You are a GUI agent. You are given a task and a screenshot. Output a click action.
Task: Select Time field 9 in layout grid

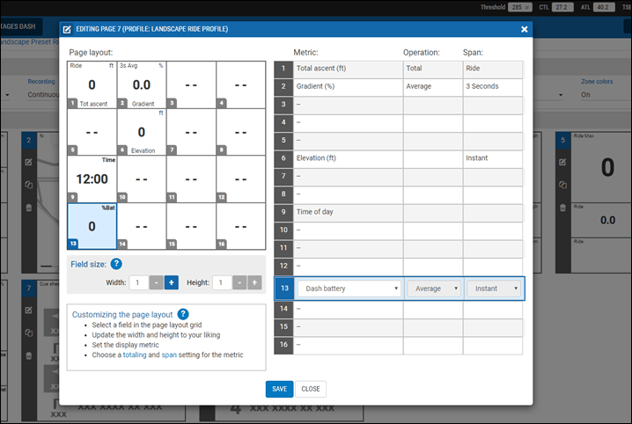(x=92, y=179)
